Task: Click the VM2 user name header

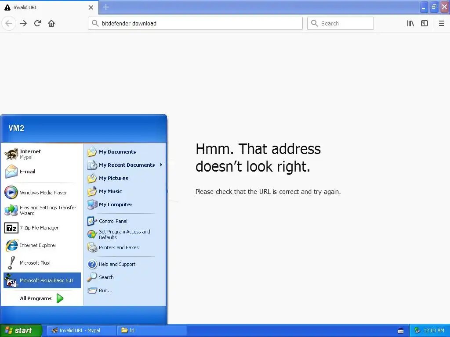Action: [16, 128]
